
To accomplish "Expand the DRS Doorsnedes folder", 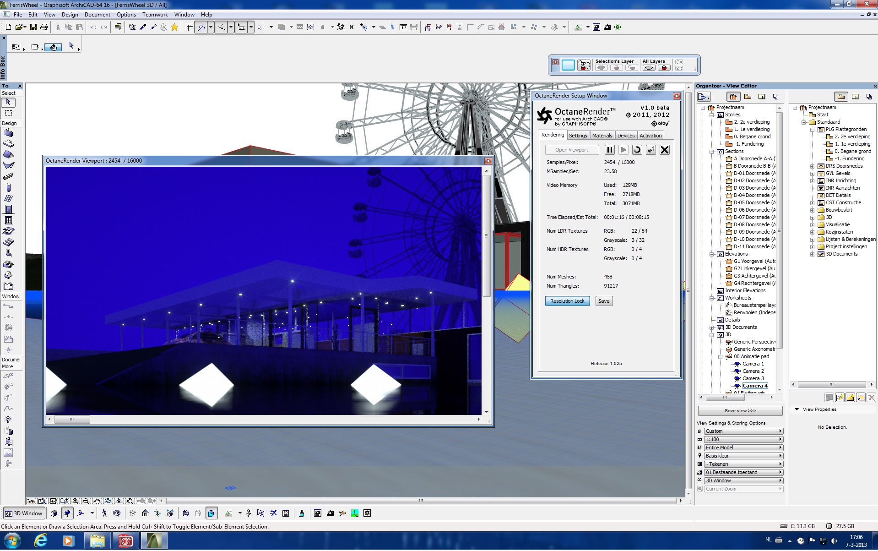I will 813,166.
